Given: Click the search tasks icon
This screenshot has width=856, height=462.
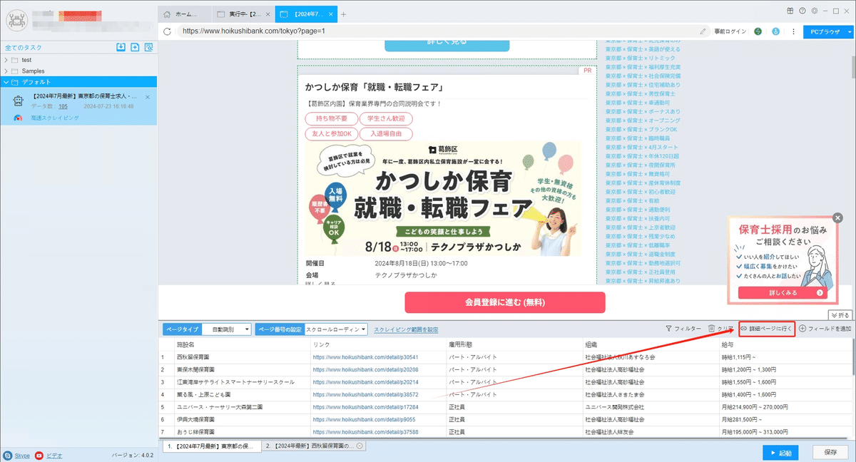Looking at the screenshot, I should pos(148,48).
